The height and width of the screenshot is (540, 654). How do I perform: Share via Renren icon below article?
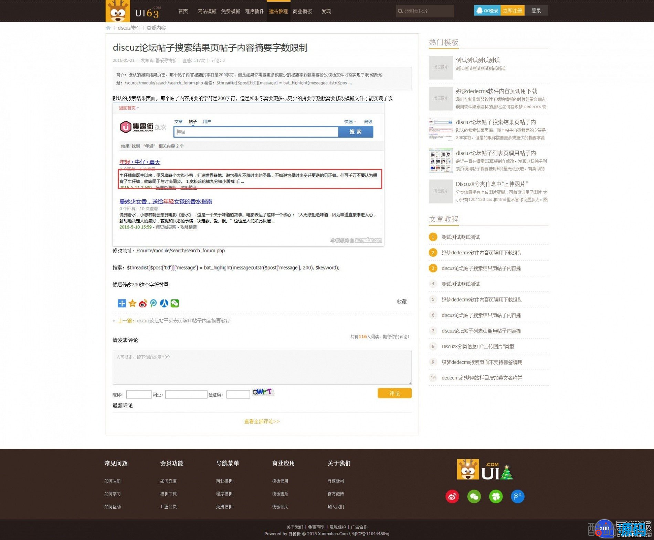coord(164,303)
